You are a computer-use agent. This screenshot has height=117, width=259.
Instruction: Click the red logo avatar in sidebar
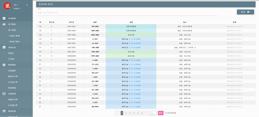(x=7, y=6)
